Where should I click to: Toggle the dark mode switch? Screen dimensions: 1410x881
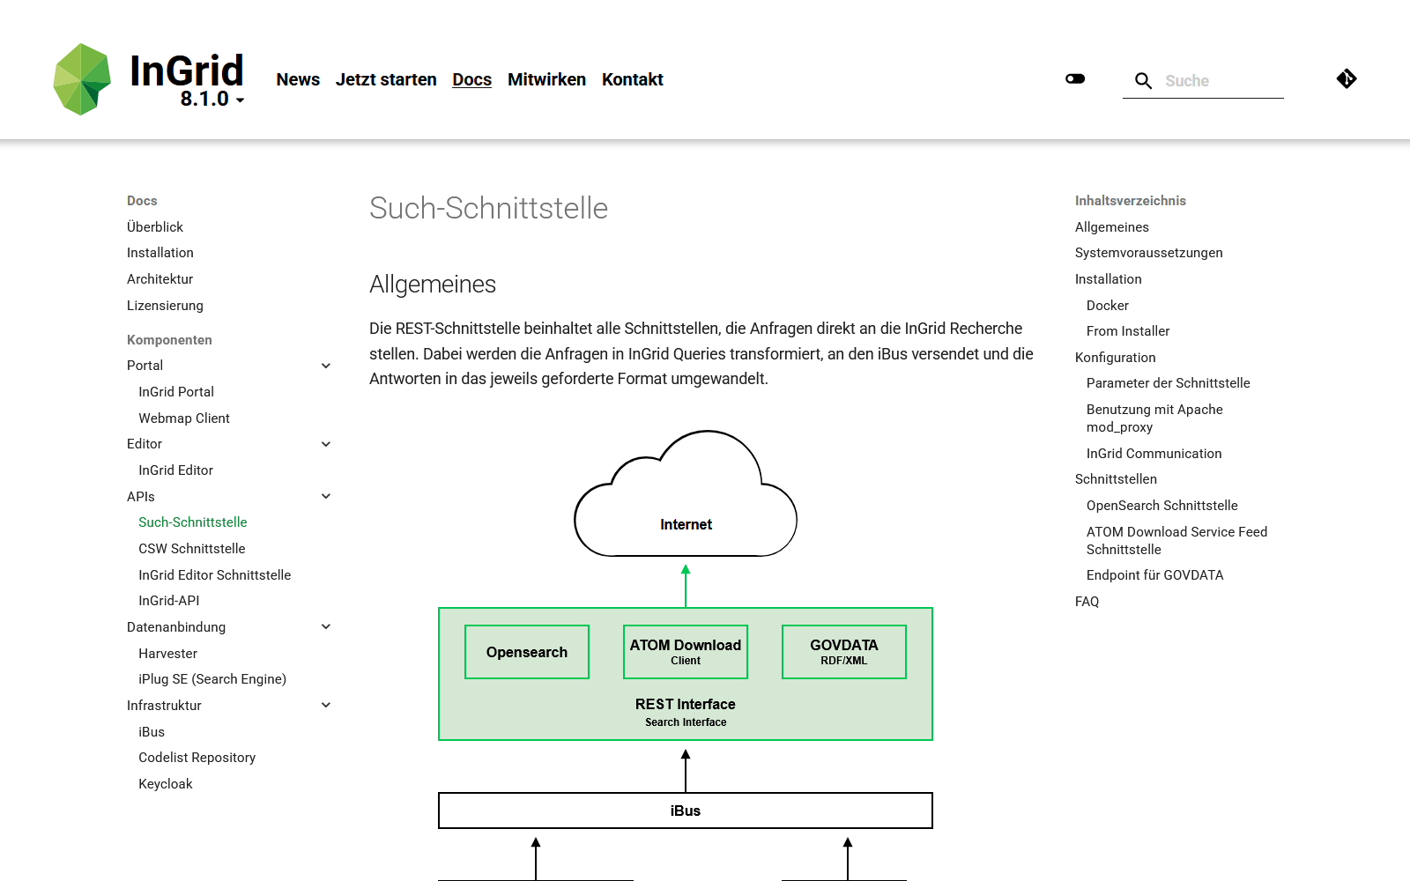click(1075, 79)
